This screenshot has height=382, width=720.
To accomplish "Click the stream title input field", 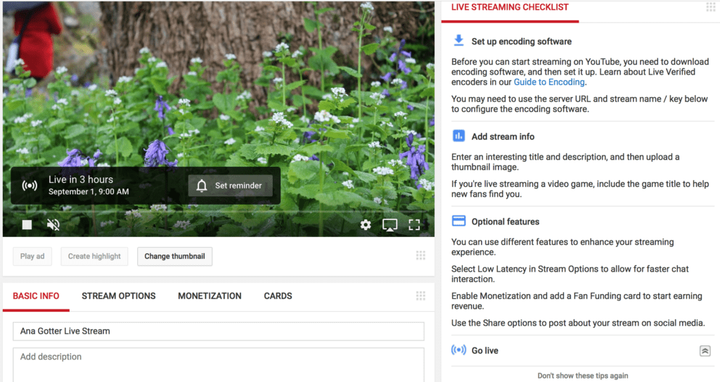I will [x=218, y=331].
